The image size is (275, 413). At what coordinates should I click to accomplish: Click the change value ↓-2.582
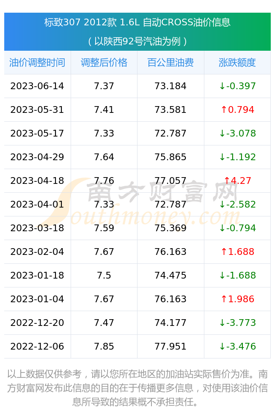point(237,205)
